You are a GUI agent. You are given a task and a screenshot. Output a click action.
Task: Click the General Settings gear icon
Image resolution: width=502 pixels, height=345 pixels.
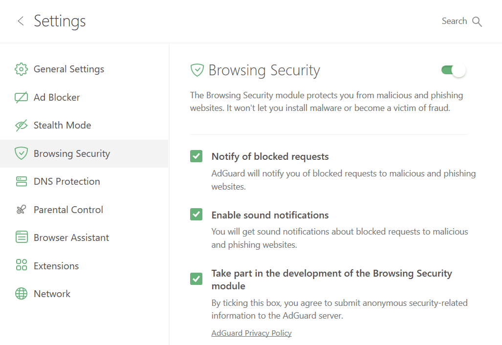pos(21,69)
